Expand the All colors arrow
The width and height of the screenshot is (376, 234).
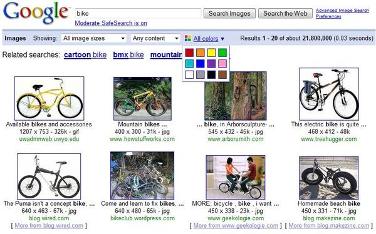click(x=222, y=39)
